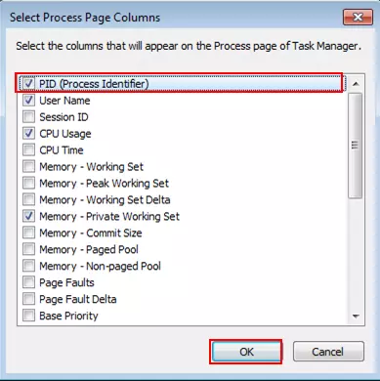Check the Memory - Paged Pool box

[x=28, y=249]
